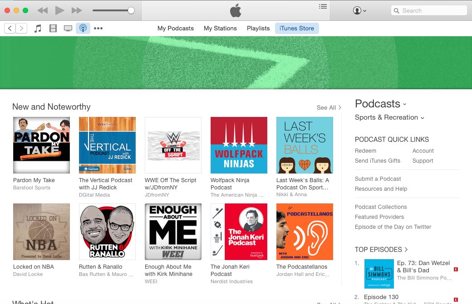Open the Bill Simmons Podcast artwork

click(379, 274)
